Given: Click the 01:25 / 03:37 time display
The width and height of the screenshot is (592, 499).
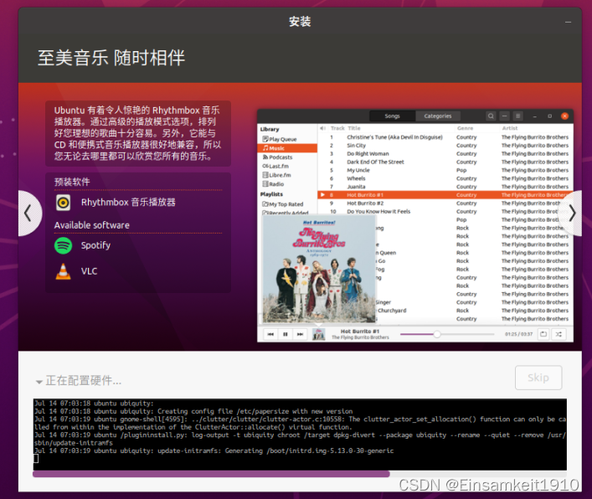Looking at the screenshot, I should click(x=518, y=334).
